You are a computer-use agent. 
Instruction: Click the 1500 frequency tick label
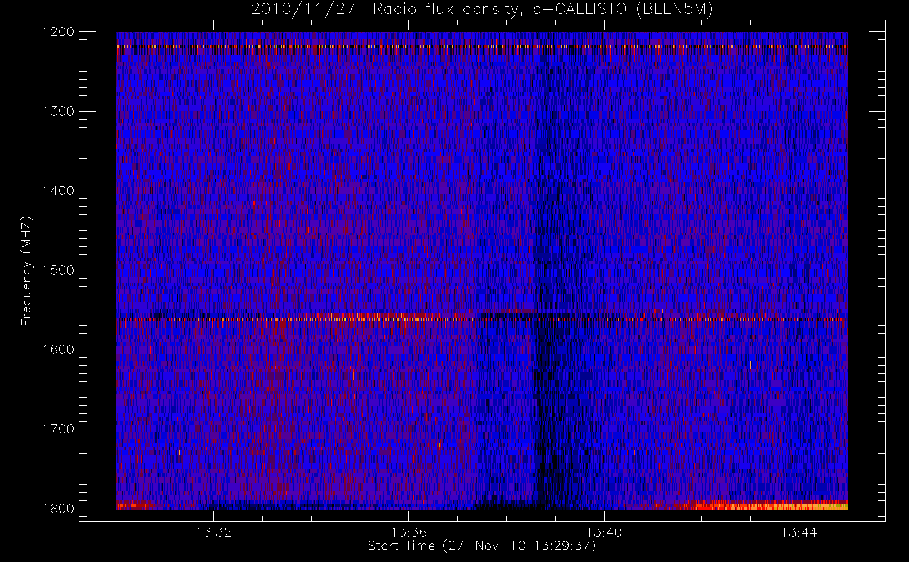58,270
